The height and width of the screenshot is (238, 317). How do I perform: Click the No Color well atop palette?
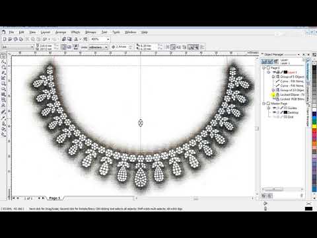tap(314, 63)
